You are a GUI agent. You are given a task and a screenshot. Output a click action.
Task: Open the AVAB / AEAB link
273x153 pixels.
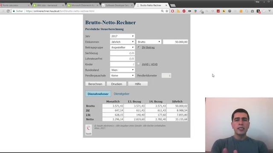150,64
